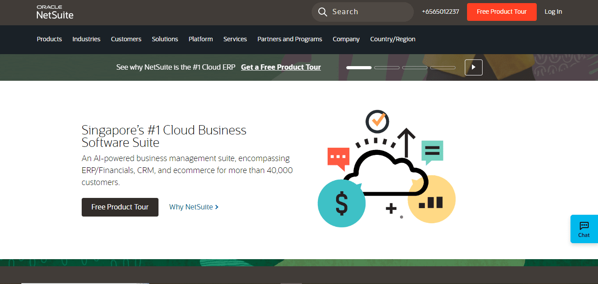Image resolution: width=598 pixels, height=284 pixels.
Task: Click the magnifying glass search icon
Action: click(322, 12)
